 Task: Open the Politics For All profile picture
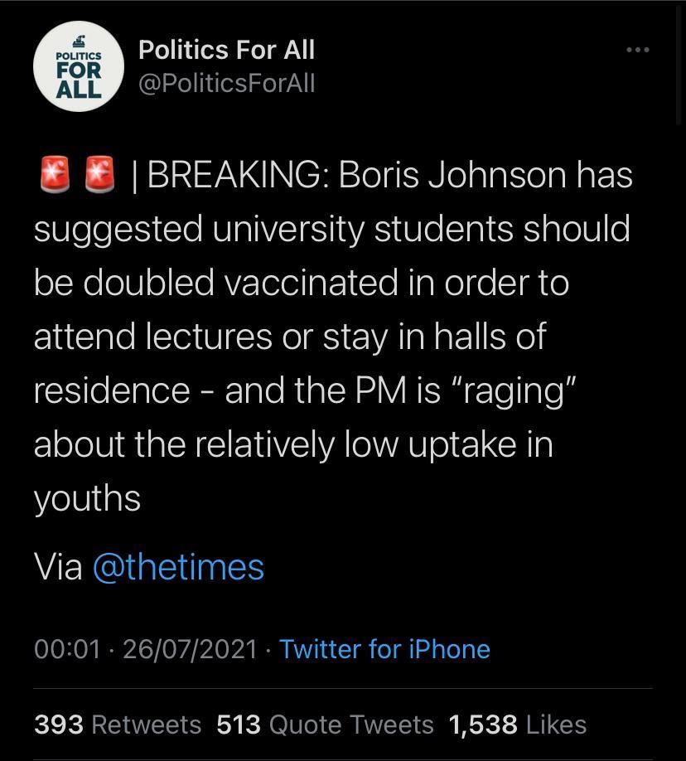point(79,67)
